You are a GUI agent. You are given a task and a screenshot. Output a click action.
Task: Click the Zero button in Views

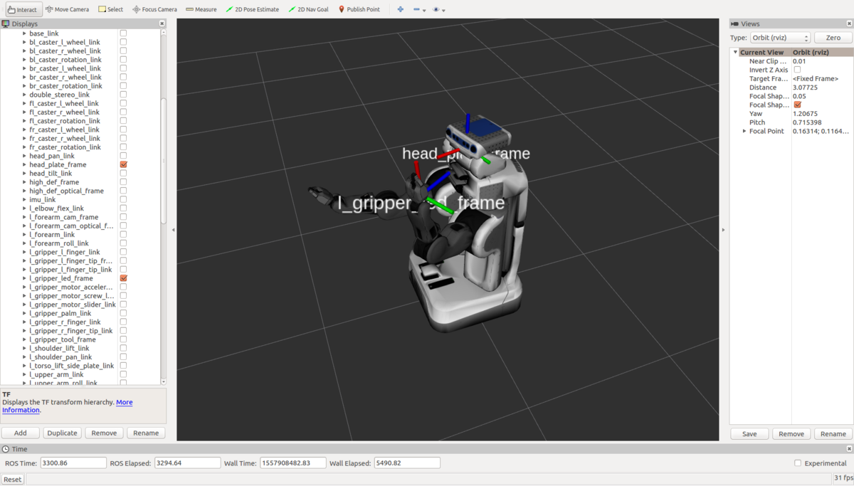[833, 38]
